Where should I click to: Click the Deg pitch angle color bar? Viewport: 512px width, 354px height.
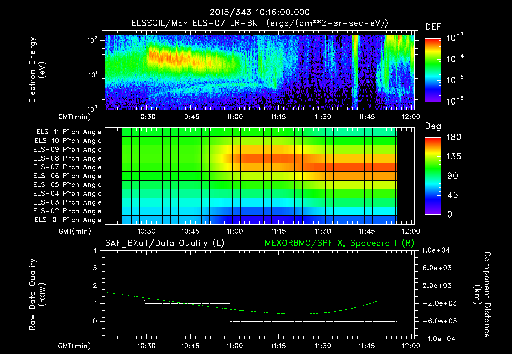click(x=433, y=176)
